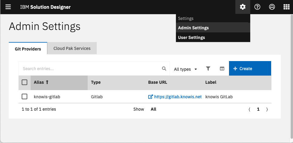Click page number 1 in pagination
Screen dimensions: 293x143
coord(258,109)
